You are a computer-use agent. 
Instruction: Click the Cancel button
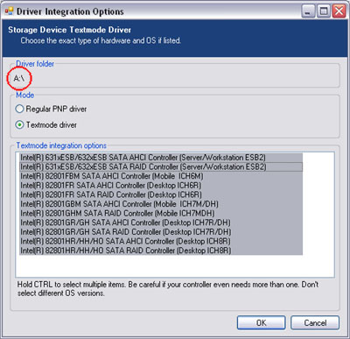tap(315, 322)
